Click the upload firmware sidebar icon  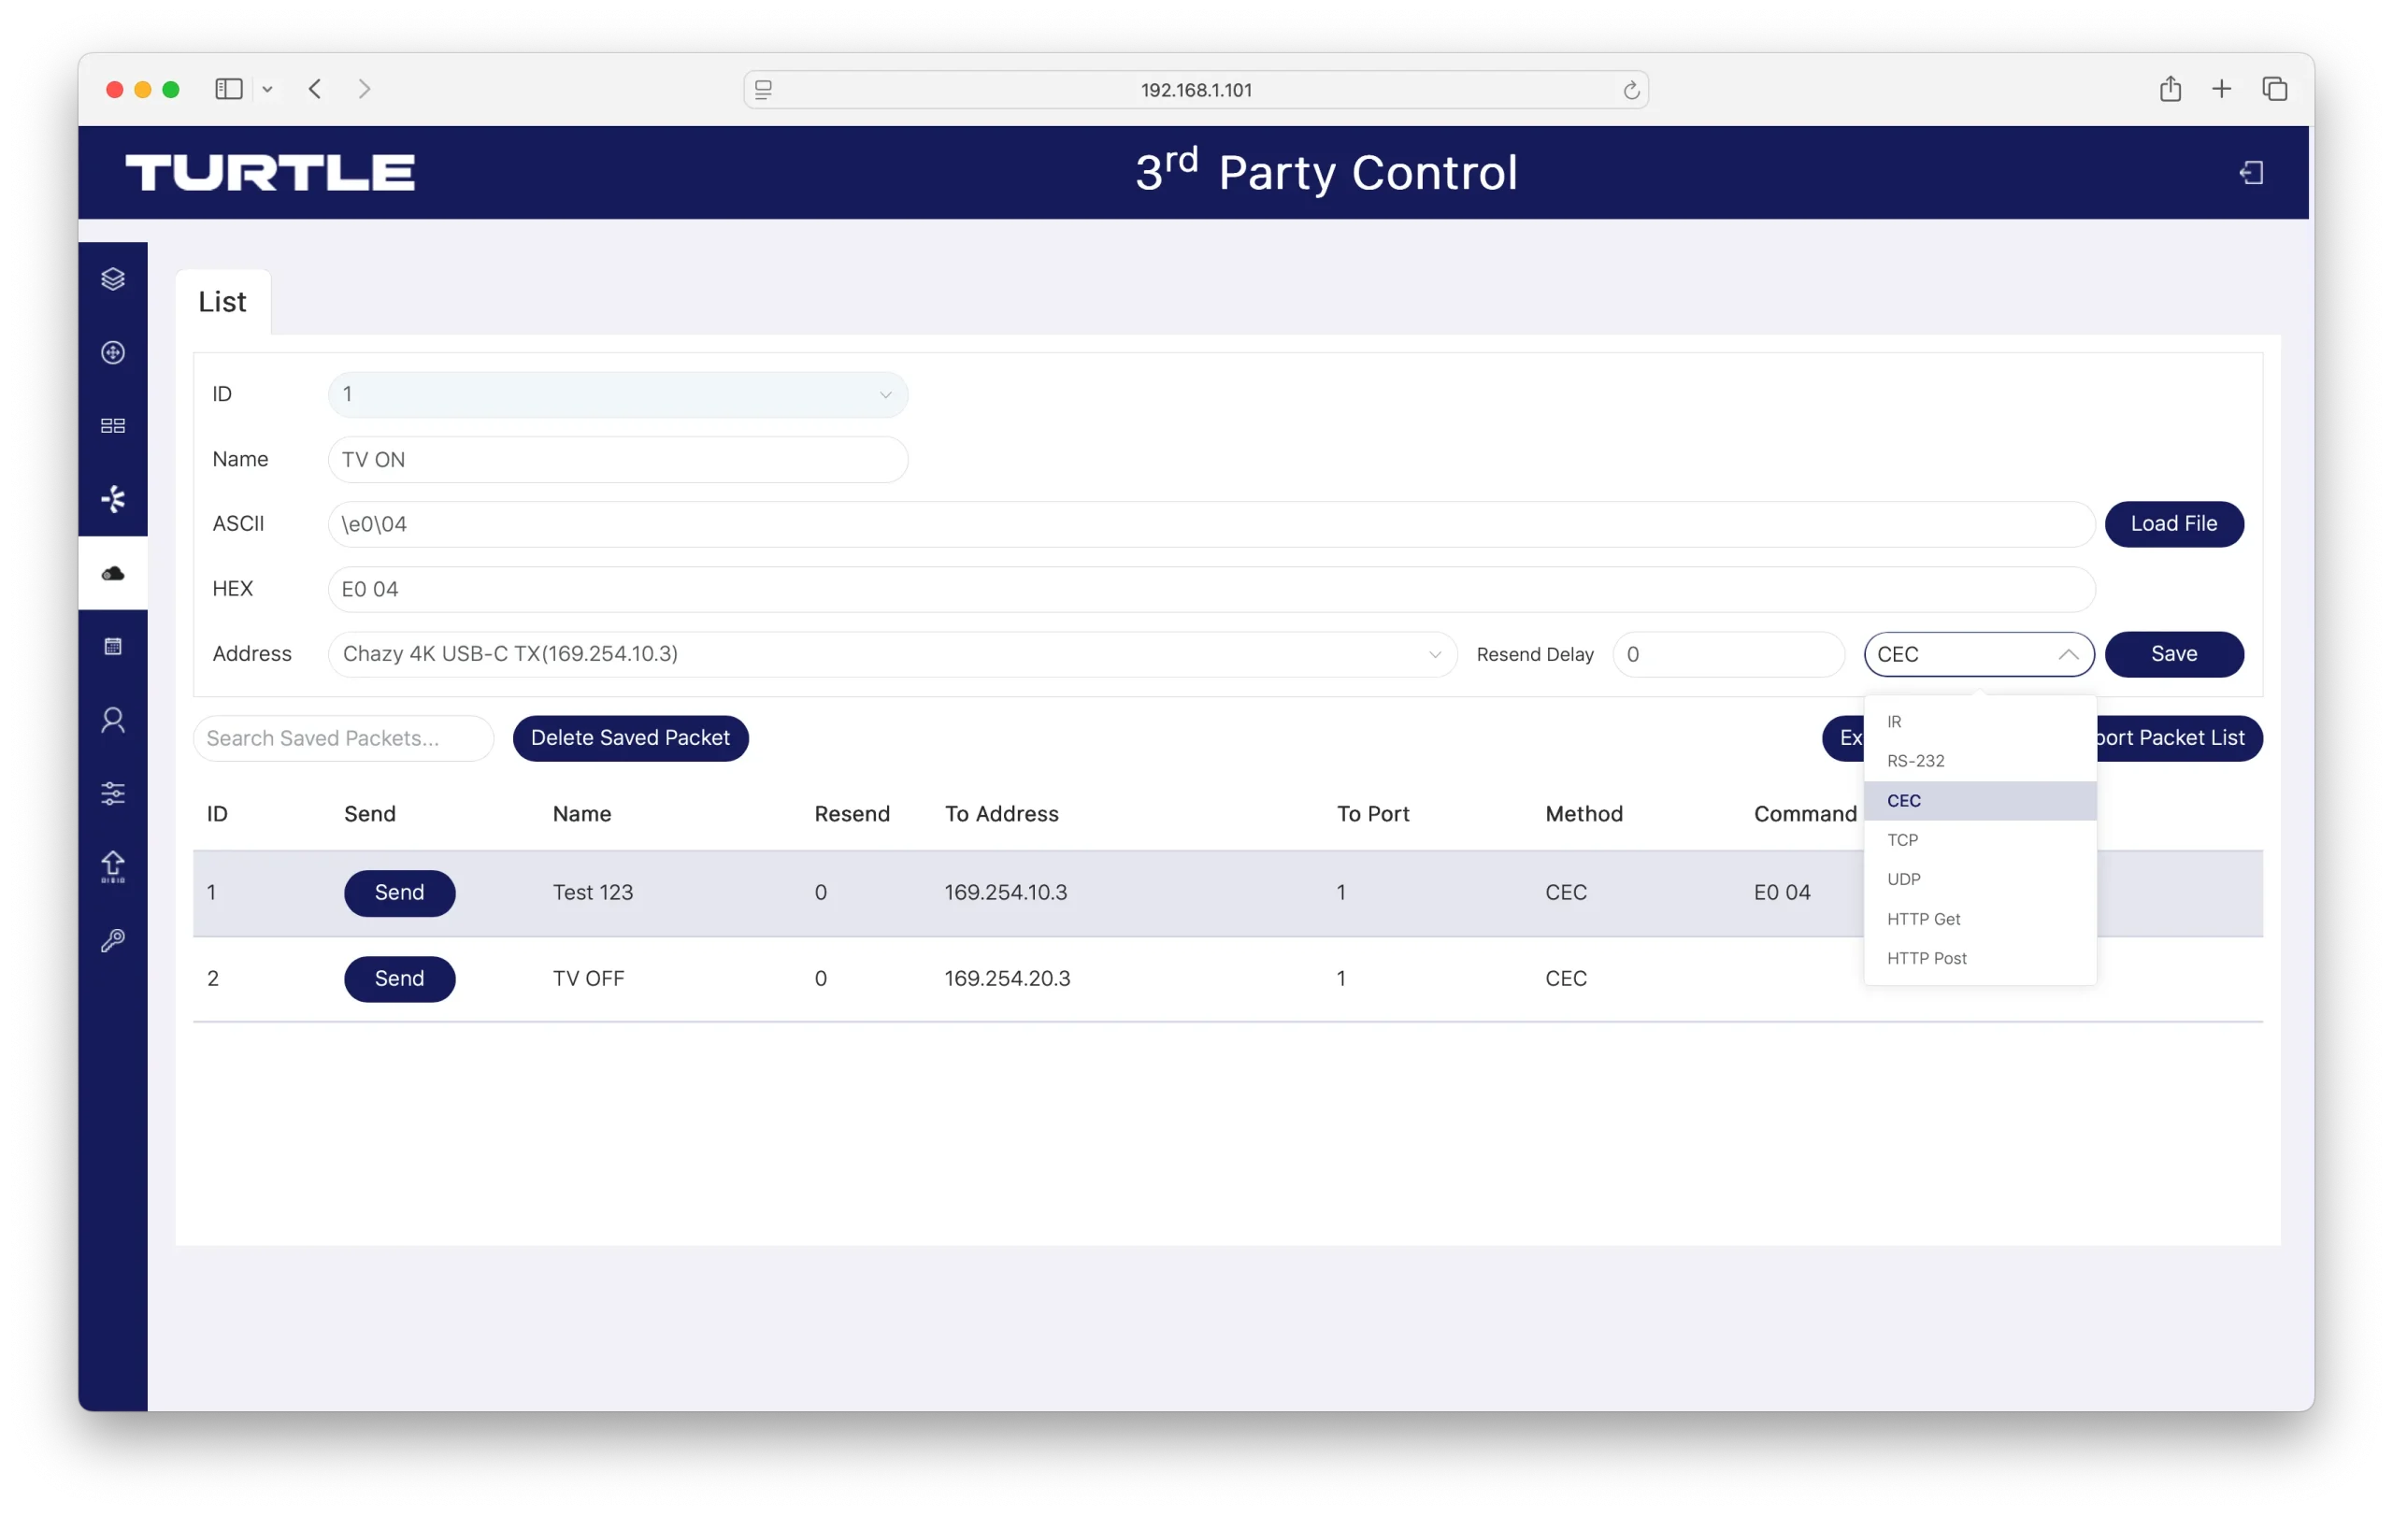tap(113, 867)
